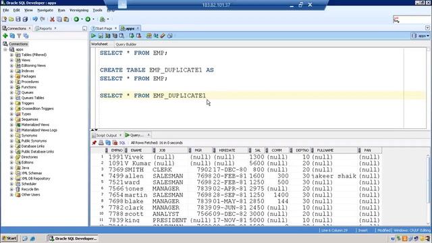The height and width of the screenshot is (243, 432).
Task: Select Materialized Views in the tree
Action: 35,125
